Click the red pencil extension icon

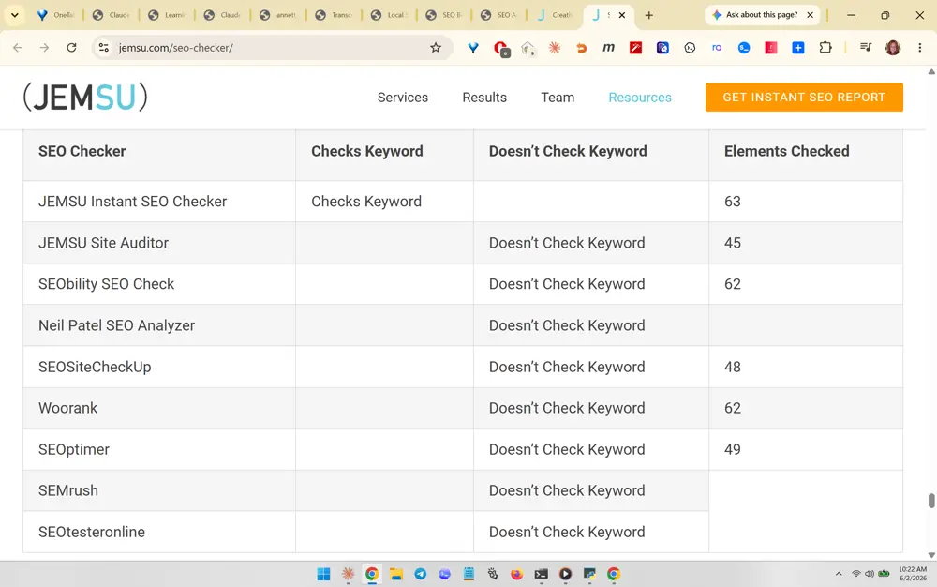point(636,48)
